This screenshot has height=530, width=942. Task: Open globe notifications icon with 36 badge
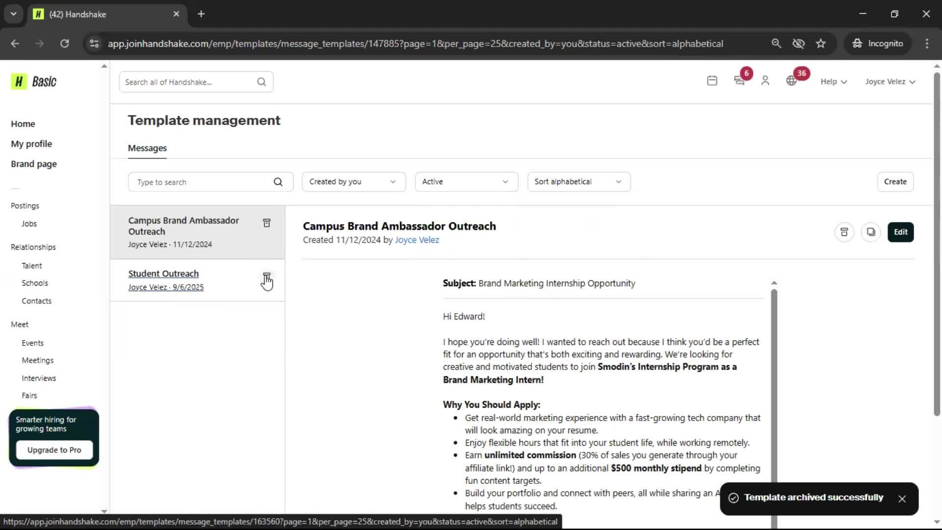coord(791,81)
